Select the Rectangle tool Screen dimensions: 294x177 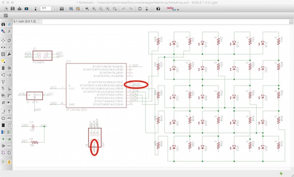pos(3,125)
